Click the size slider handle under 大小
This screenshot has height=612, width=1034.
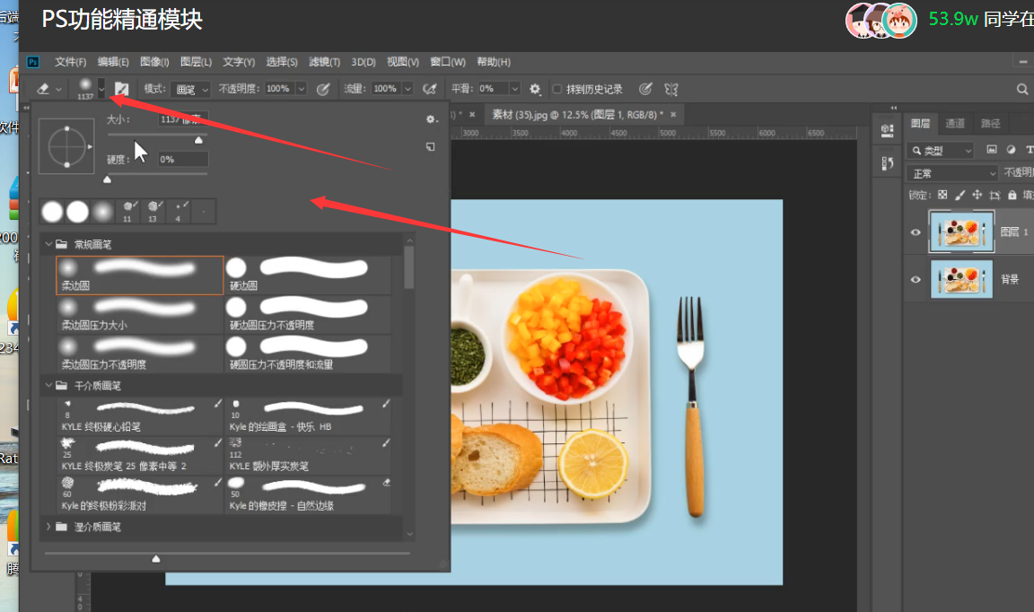(x=198, y=140)
